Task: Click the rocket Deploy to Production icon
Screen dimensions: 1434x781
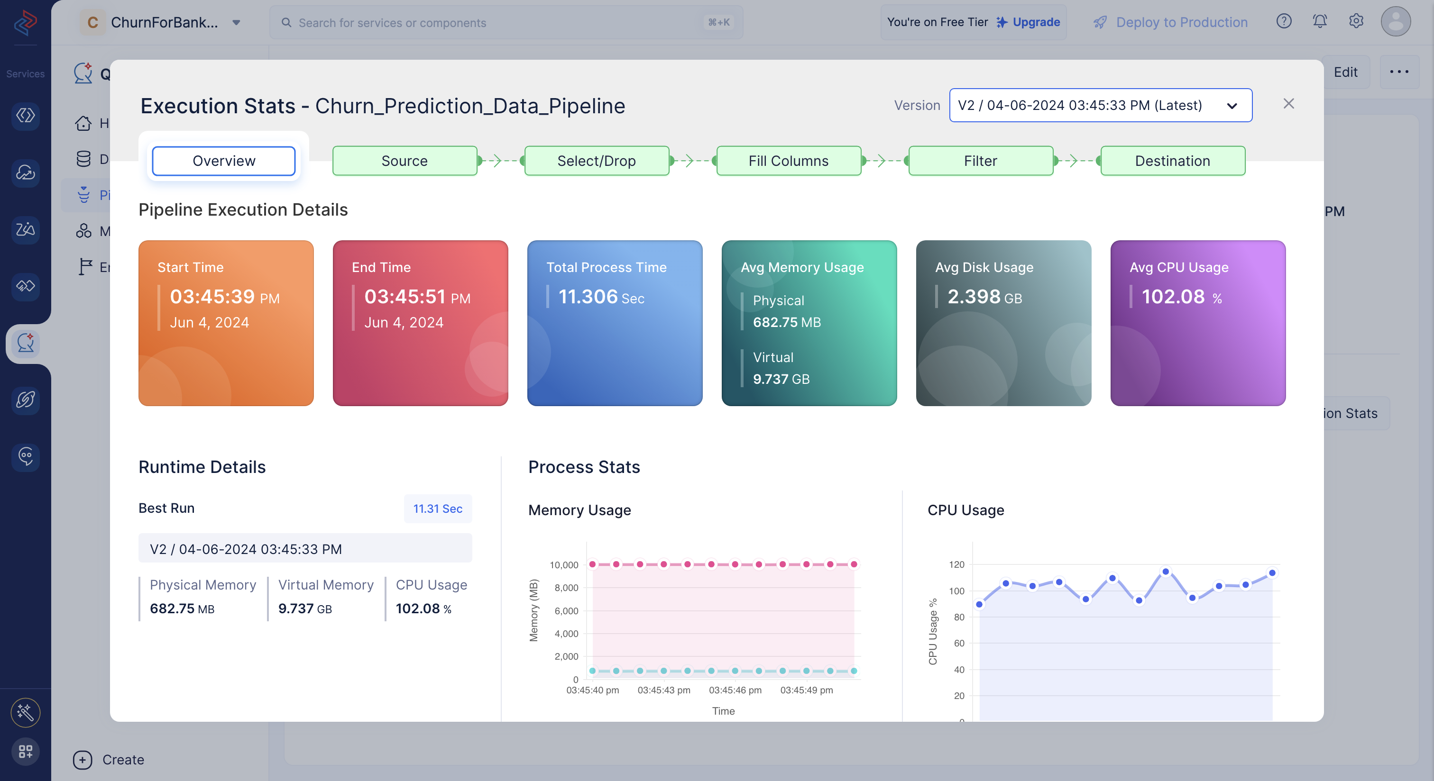Action: pos(1100,20)
